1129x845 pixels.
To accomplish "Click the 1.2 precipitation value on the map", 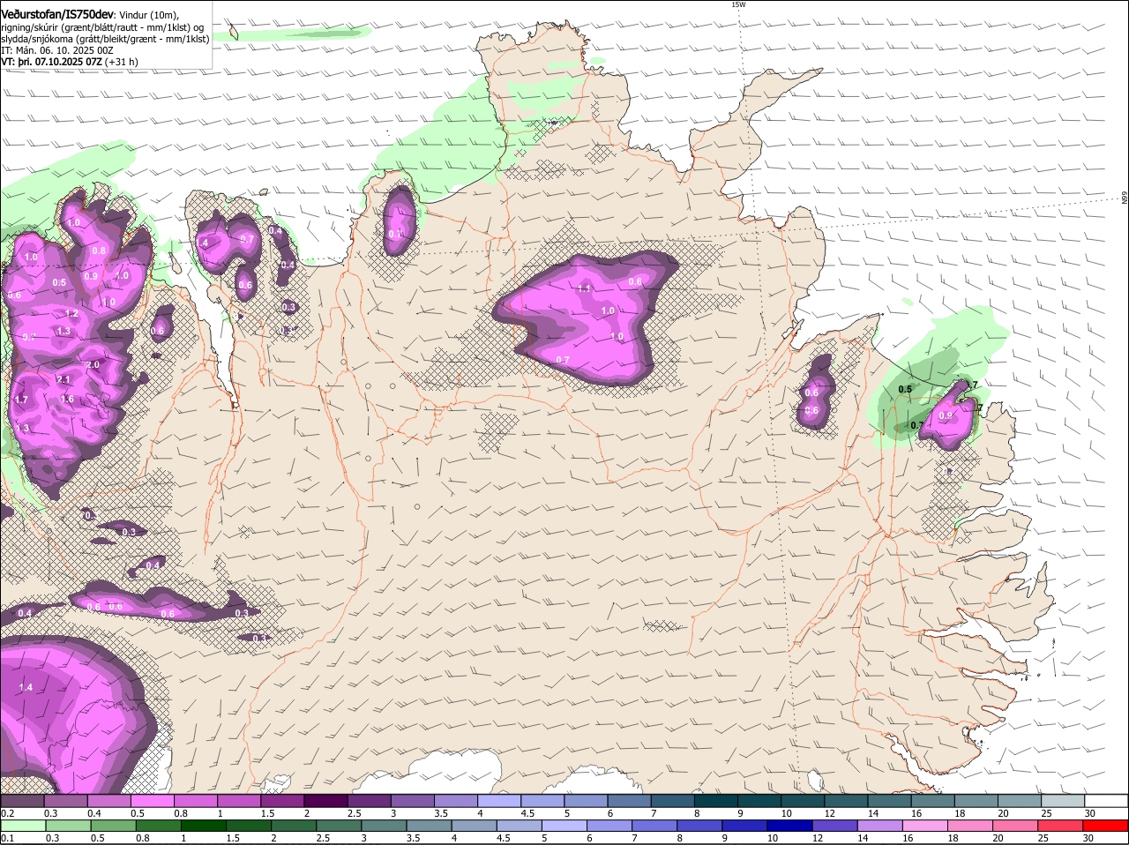I will 71,314.
